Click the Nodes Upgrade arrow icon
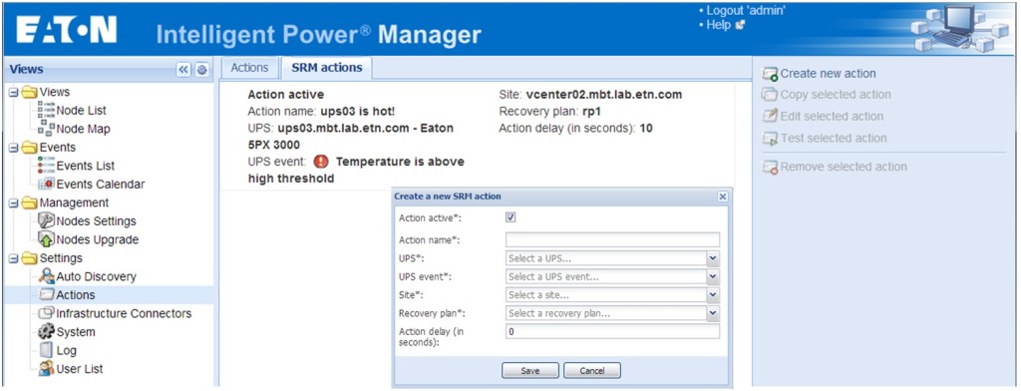 [47, 239]
